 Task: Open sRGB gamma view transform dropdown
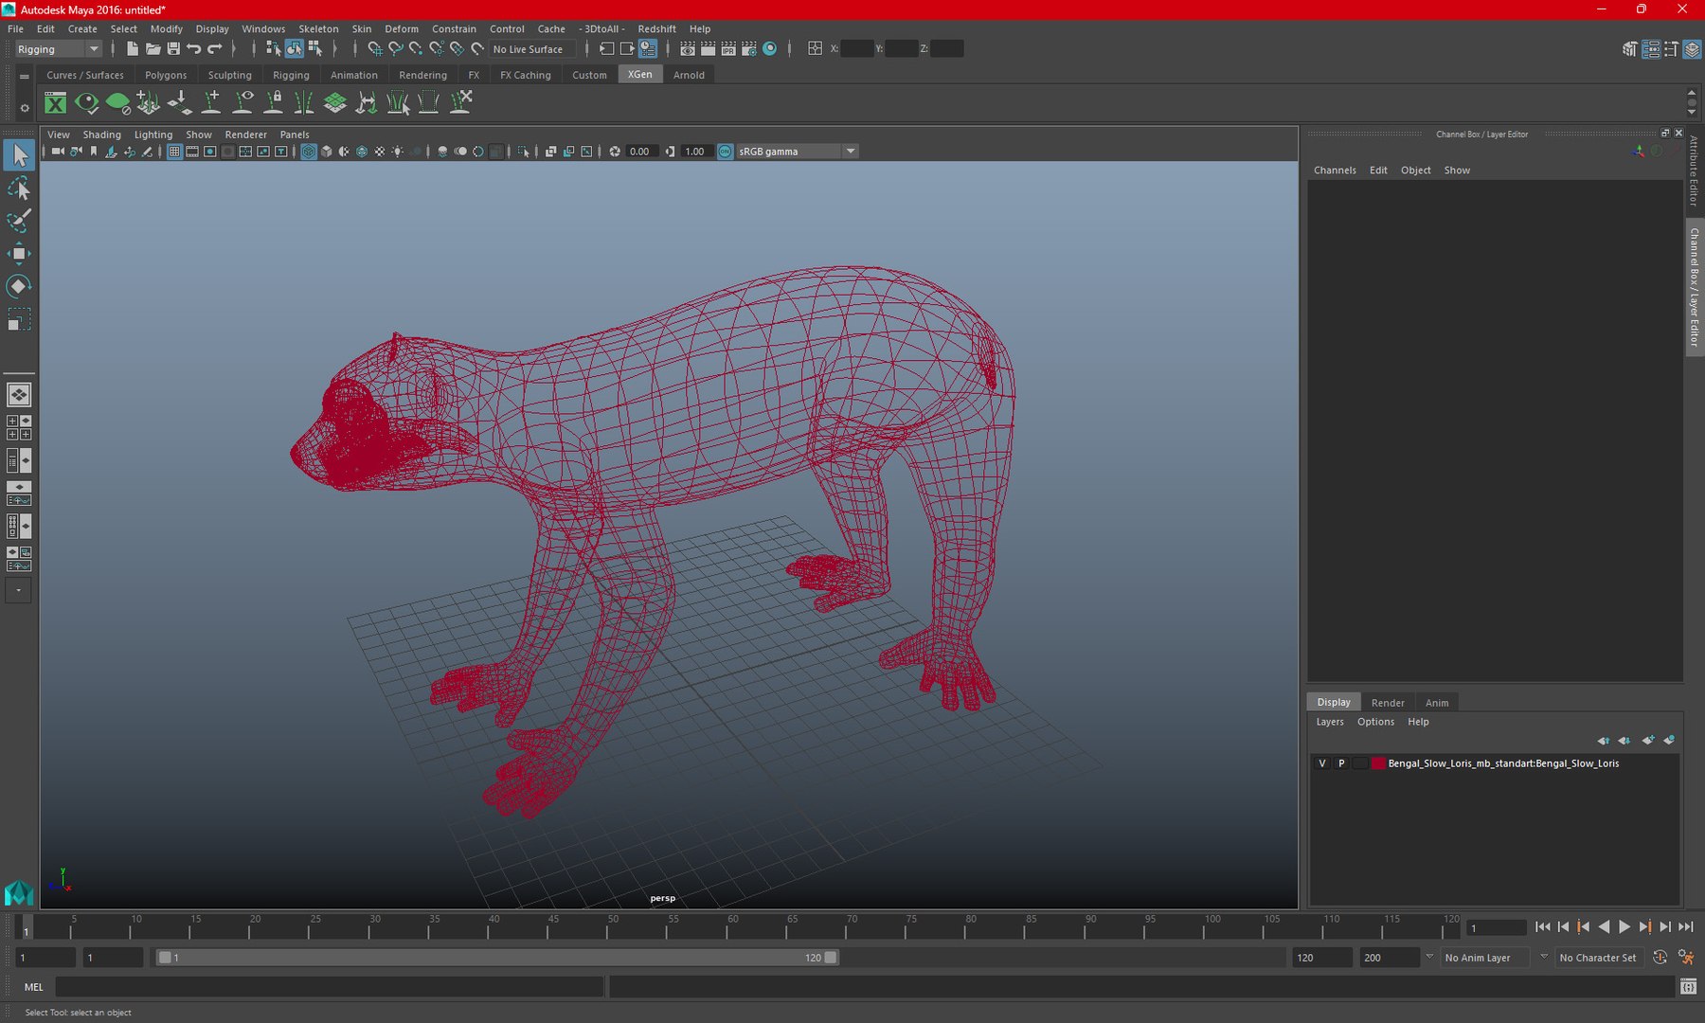coord(797,152)
